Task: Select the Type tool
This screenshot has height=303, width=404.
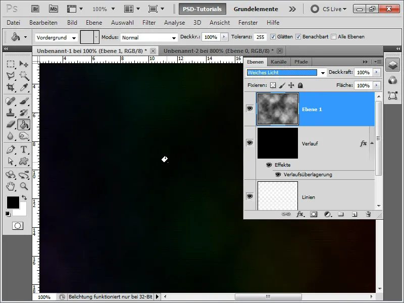Action: pos(24,149)
